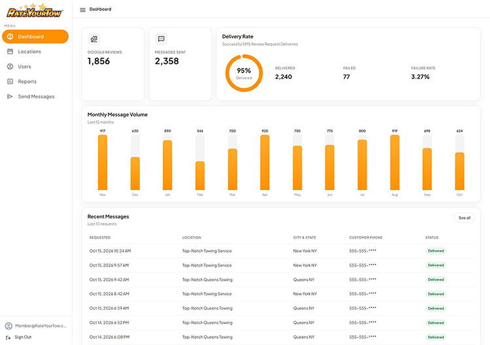Screen dimensions: 490x345
Task: Click the Monthly Message Volume heading
Action: [x=118, y=115]
